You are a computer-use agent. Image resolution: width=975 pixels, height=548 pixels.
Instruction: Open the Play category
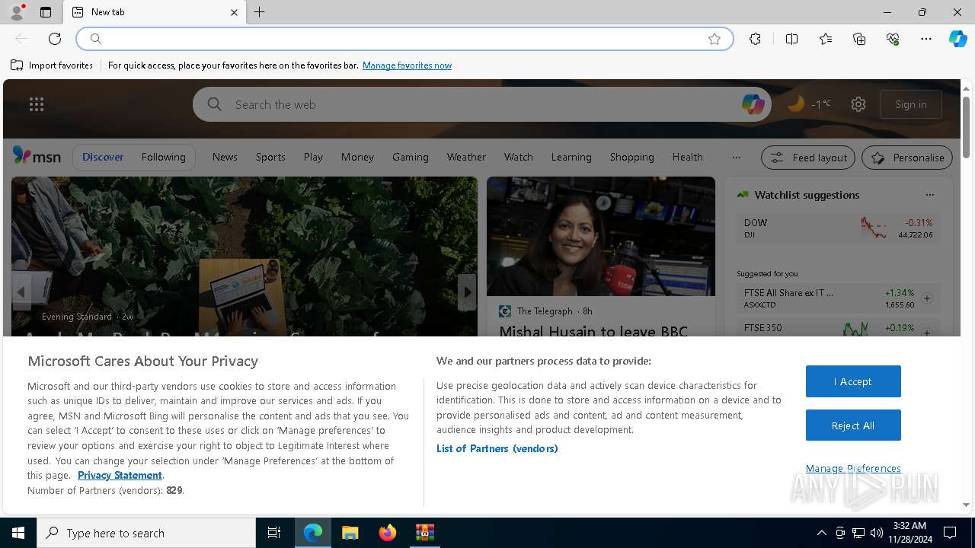[313, 157]
